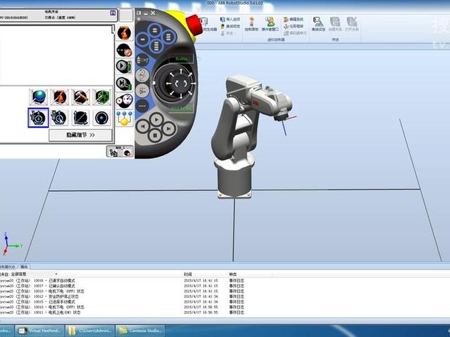Screen dimensions: 450x337
Task: Click the joystick center rotate arrows
Action: pyautogui.click(x=181, y=84)
